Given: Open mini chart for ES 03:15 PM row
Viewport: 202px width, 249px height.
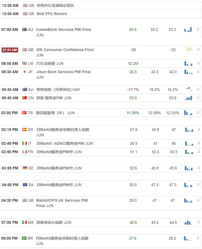Looking at the screenshot, I should (x=189, y=130).
